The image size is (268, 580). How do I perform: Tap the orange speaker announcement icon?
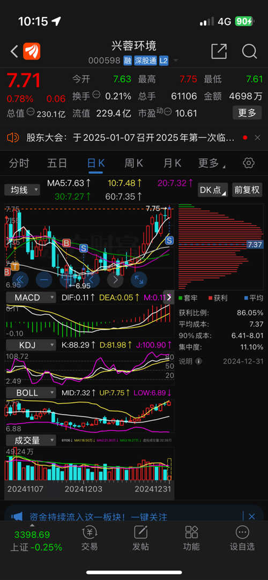(13, 138)
